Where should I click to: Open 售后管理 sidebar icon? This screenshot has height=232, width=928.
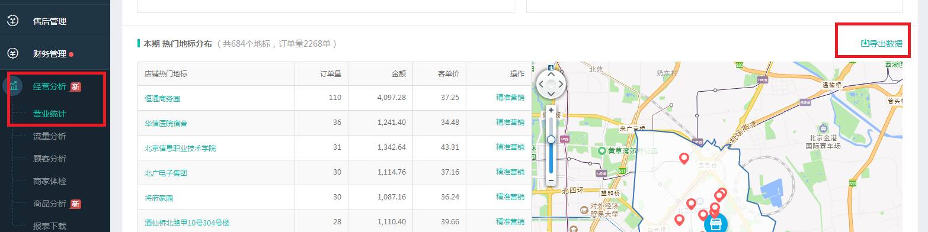point(13,21)
